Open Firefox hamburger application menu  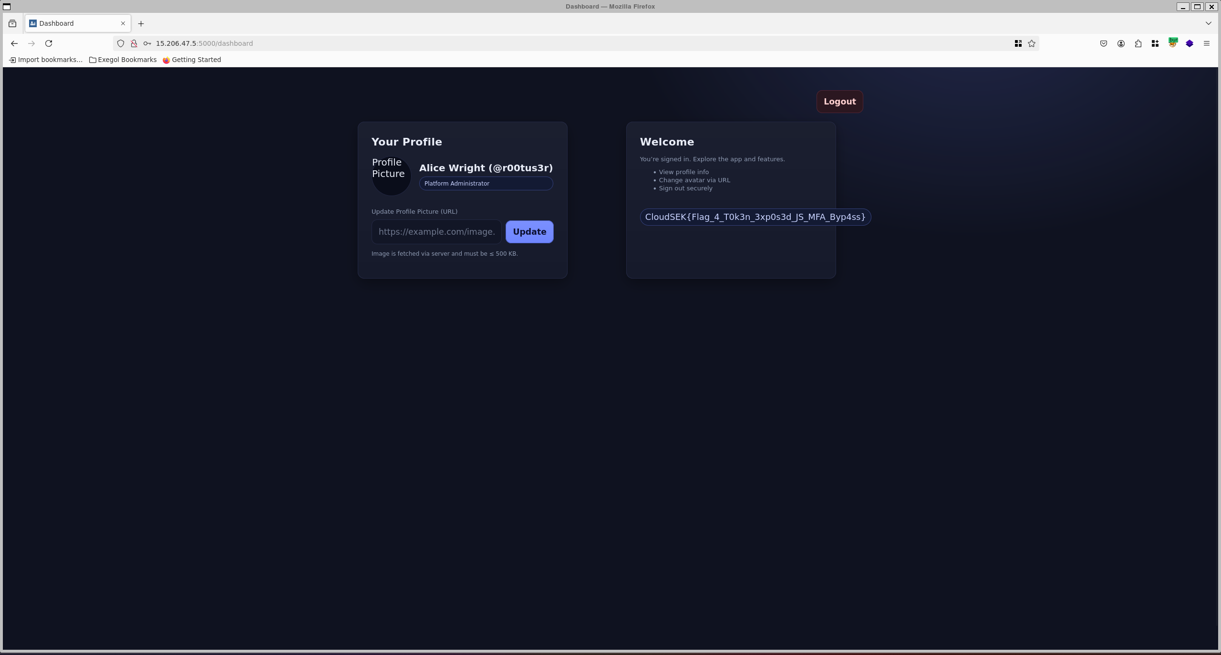point(1207,43)
